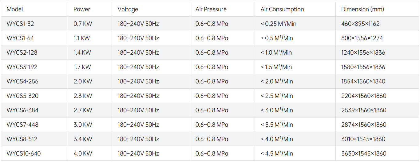
Task: Select the WYCS2-128 model cell
Action: 22,52
